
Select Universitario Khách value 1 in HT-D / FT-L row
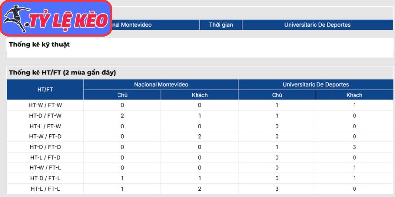pos(355,178)
